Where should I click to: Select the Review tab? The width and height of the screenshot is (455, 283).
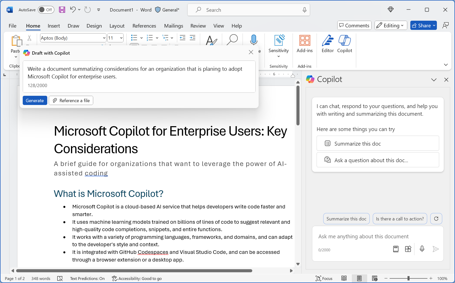198,26
